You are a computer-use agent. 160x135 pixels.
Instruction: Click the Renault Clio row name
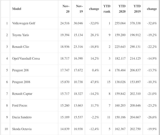[x=20, y=47]
